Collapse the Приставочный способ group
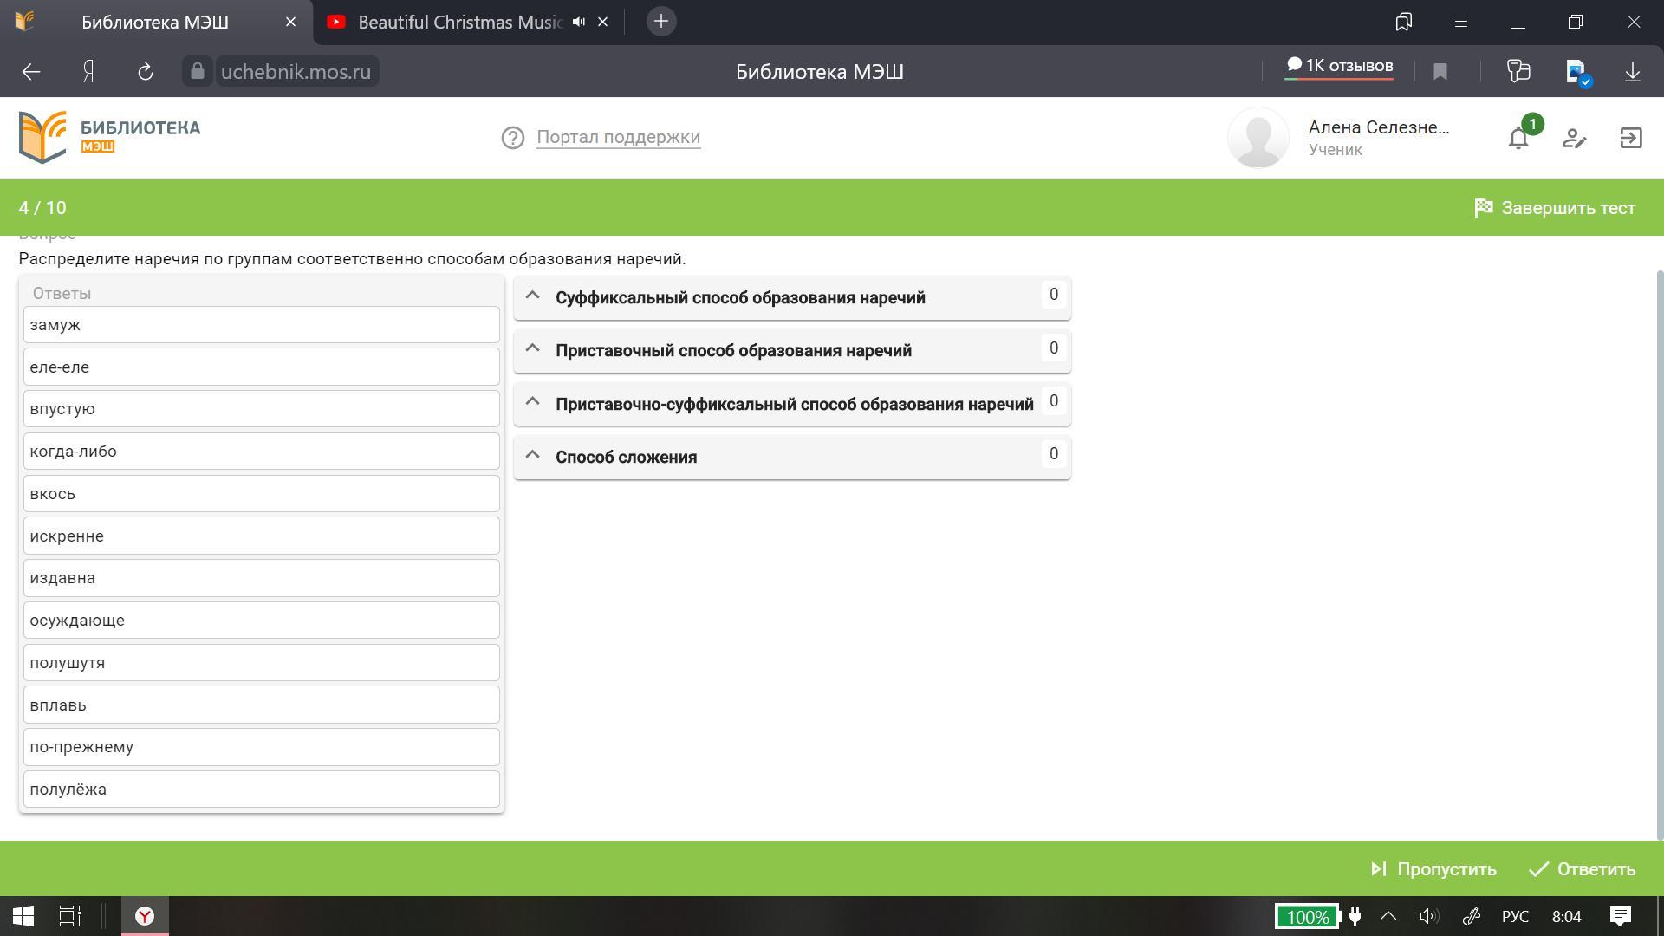The width and height of the screenshot is (1664, 936). coord(533,349)
